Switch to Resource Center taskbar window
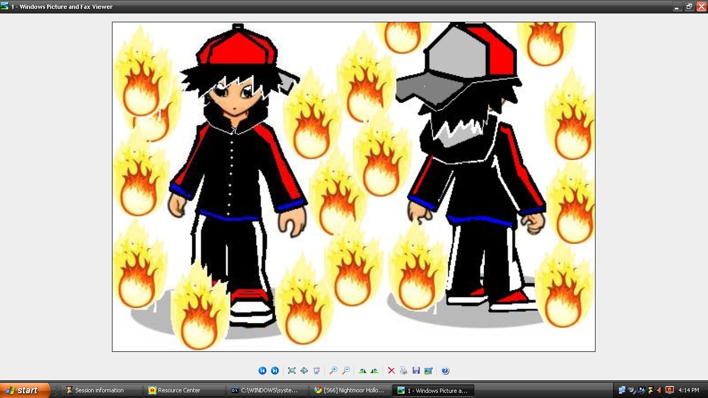This screenshot has height=398, width=708. point(184,391)
